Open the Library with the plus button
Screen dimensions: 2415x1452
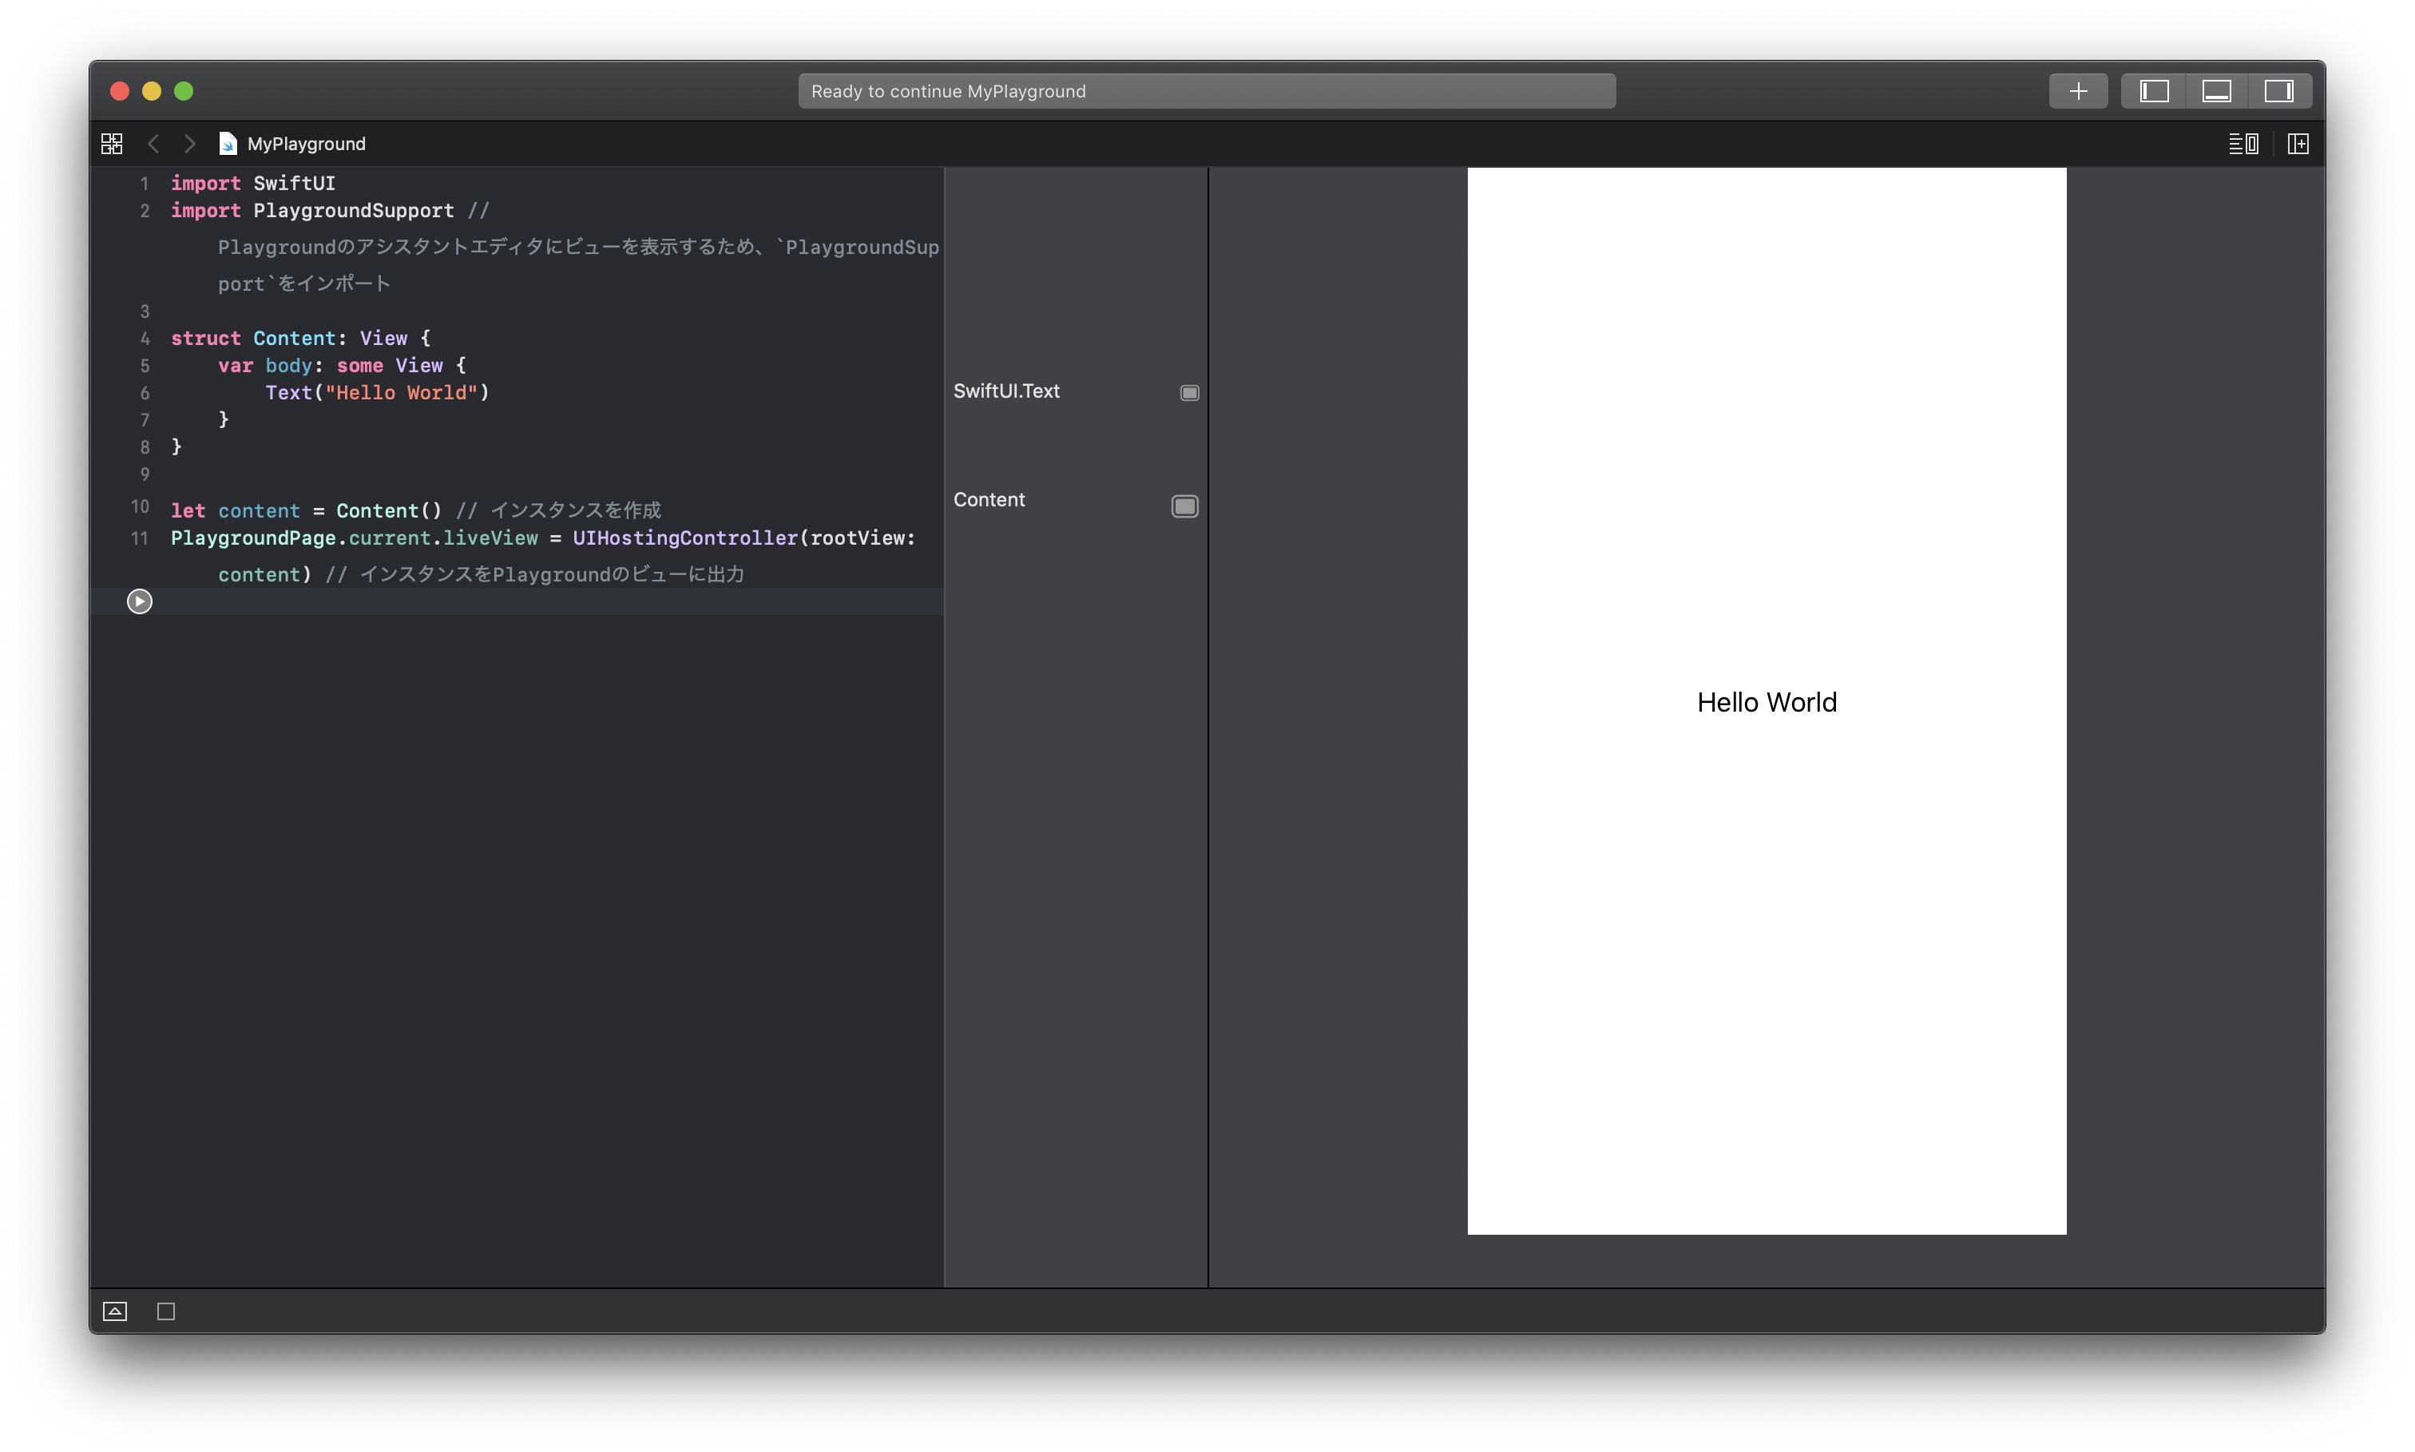tap(2077, 91)
